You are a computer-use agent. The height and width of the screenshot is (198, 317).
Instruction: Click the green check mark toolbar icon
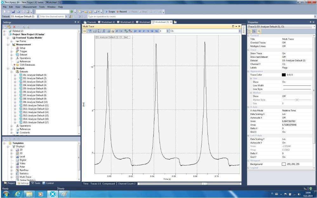coord(72,12)
